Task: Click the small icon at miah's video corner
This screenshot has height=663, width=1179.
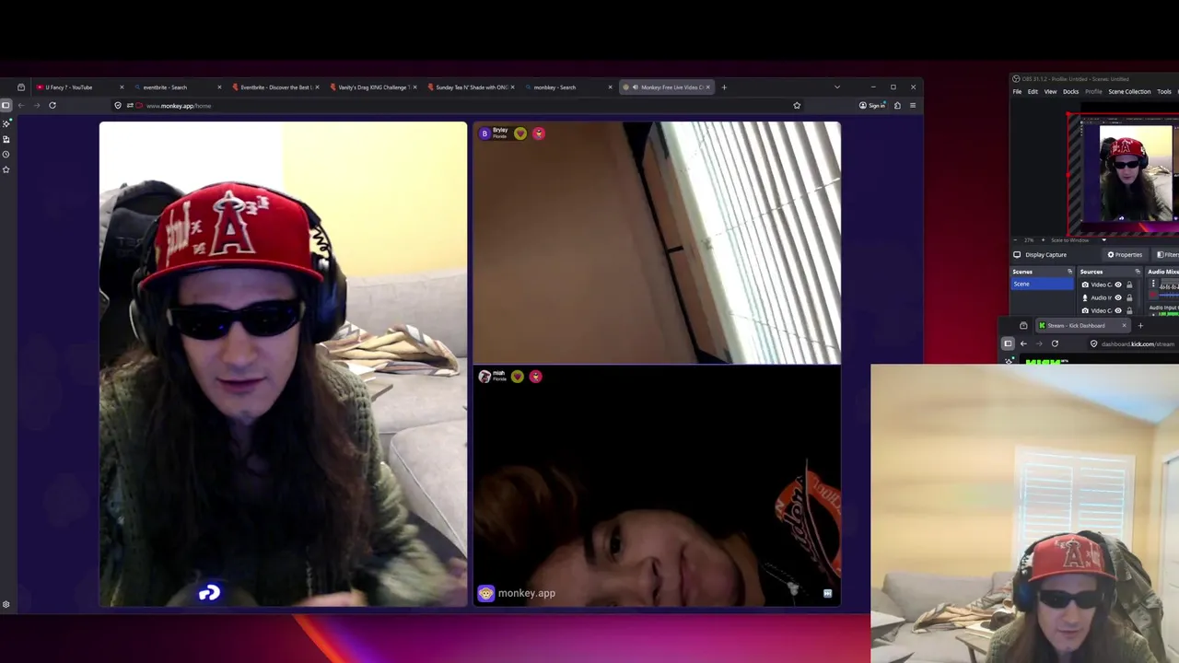Action: (x=827, y=594)
